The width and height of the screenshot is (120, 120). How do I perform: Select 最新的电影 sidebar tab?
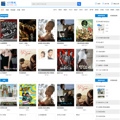101,80
